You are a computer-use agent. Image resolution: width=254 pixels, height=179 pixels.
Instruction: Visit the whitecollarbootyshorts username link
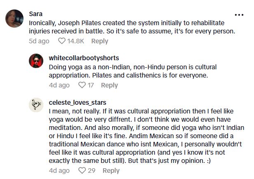84,57
